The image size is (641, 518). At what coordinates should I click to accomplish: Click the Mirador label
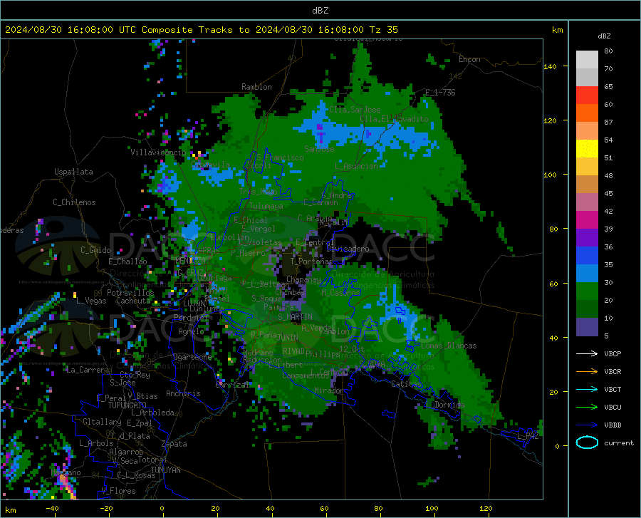point(328,390)
